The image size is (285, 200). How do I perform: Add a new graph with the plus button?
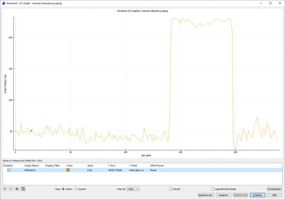coord(5,189)
